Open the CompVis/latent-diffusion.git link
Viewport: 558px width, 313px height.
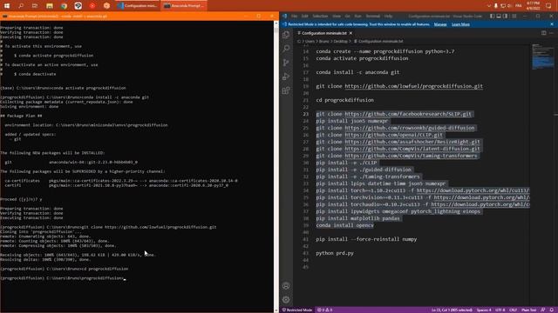[x=412, y=149]
